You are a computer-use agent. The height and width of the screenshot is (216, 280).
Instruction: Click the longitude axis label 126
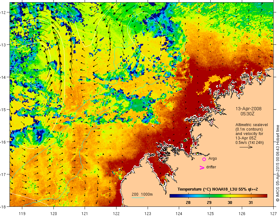tap(242, 213)
